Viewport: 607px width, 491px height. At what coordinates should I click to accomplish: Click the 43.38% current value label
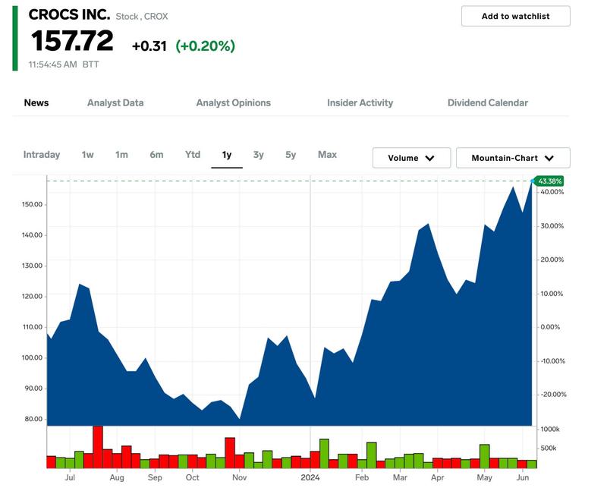(x=549, y=181)
